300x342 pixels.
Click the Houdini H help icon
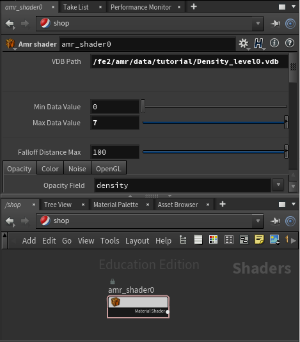(x=259, y=43)
